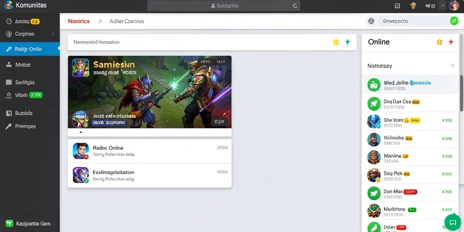Screen dimensions: 464x232
Task: Click the Manline avatar
Action: [374, 157]
